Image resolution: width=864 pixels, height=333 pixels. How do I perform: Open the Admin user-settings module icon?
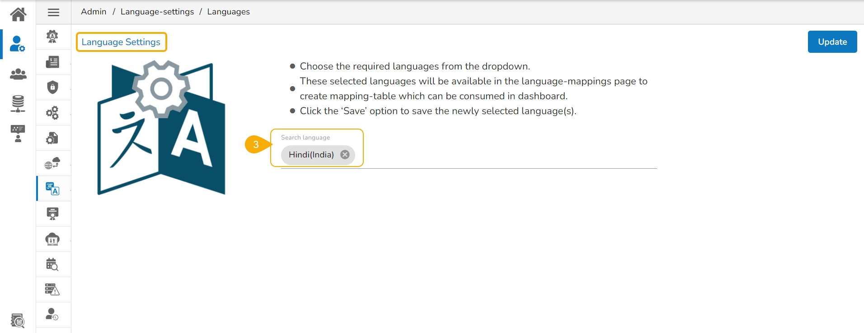(x=18, y=44)
